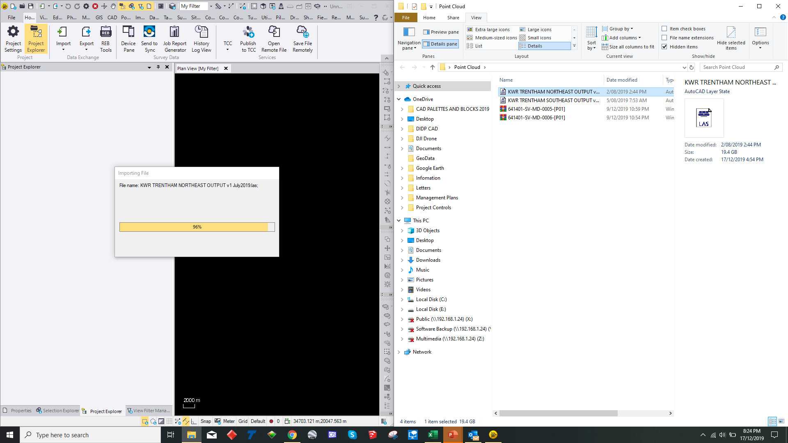
Task: Expand DJI Drone folder in tree
Action: [x=402, y=139]
